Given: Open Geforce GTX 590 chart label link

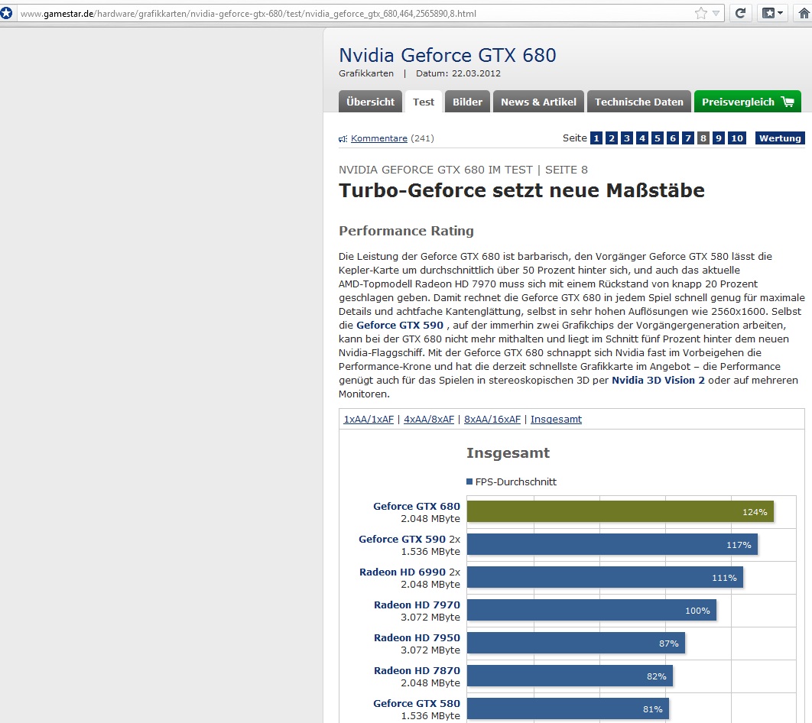Looking at the screenshot, I should click(402, 540).
